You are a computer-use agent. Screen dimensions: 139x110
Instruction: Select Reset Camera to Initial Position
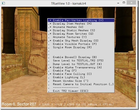(x=81, y=84)
